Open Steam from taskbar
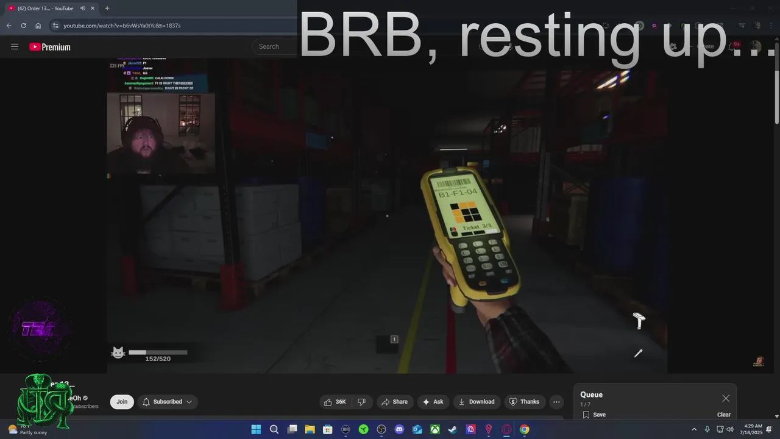 453,429
